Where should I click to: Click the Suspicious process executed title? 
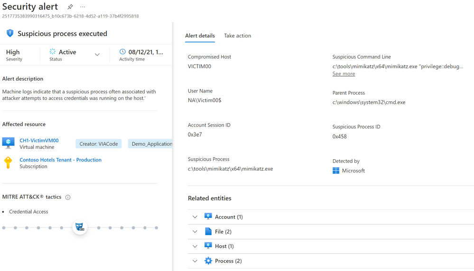tap(62, 34)
